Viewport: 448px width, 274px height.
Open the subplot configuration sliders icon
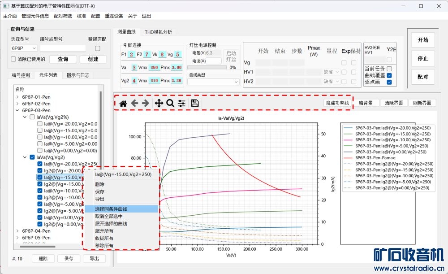tap(181, 103)
